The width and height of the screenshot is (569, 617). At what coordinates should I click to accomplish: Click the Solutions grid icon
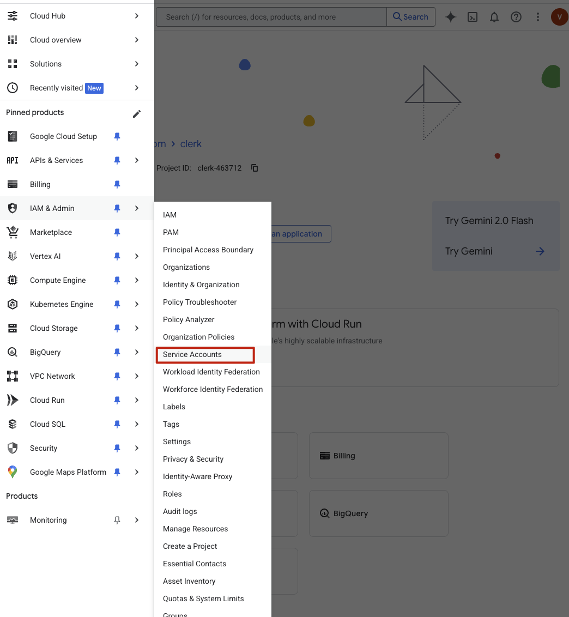tap(13, 64)
